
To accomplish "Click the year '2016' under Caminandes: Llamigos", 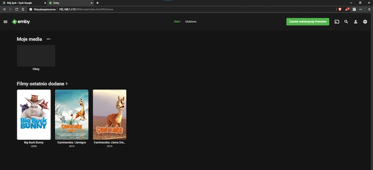I will [x=72, y=146].
